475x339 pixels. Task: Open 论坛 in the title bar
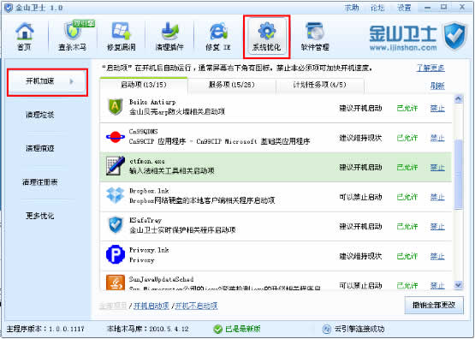tap(377, 8)
